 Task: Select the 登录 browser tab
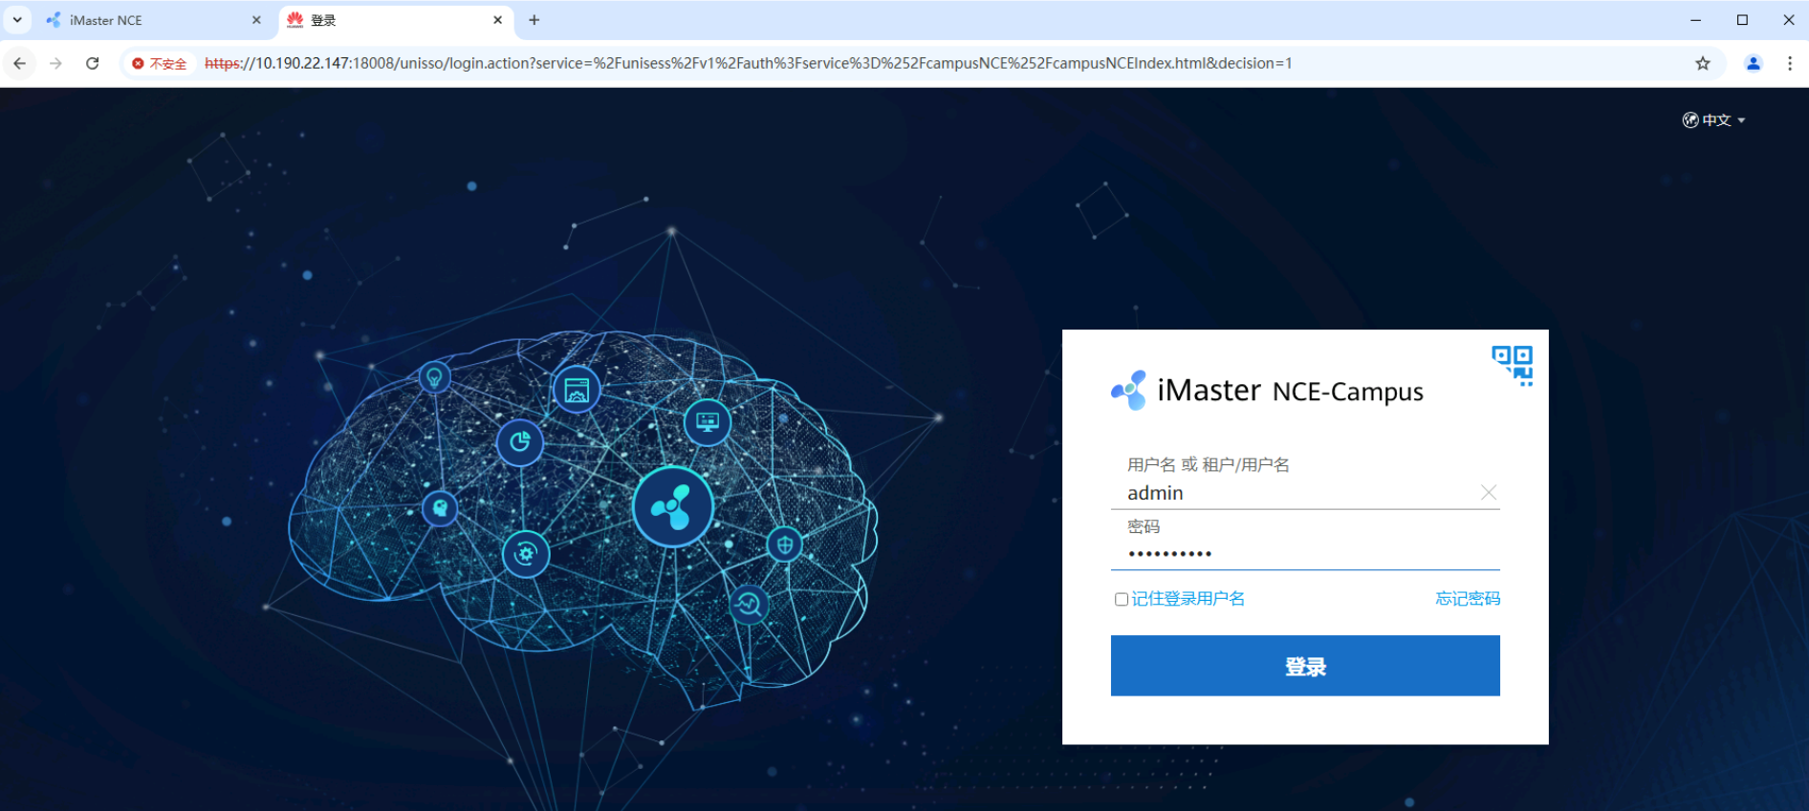(392, 20)
